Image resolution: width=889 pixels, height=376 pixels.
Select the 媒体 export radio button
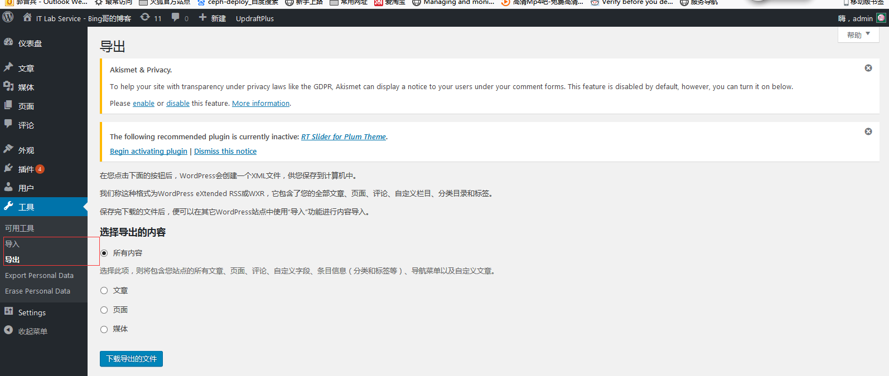[104, 329]
